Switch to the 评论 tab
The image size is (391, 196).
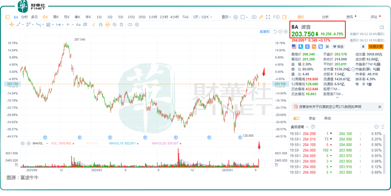click(374, 17)
